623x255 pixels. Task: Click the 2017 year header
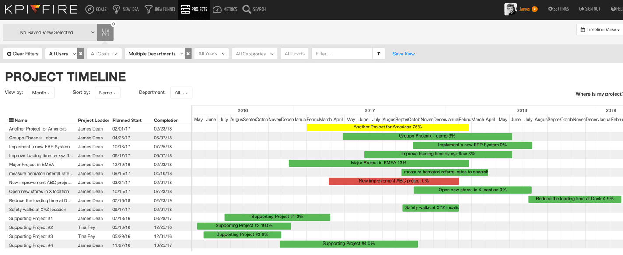tap(370, 110)
